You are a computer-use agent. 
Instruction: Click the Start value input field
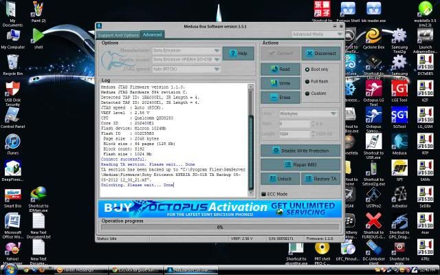(295, 124)
